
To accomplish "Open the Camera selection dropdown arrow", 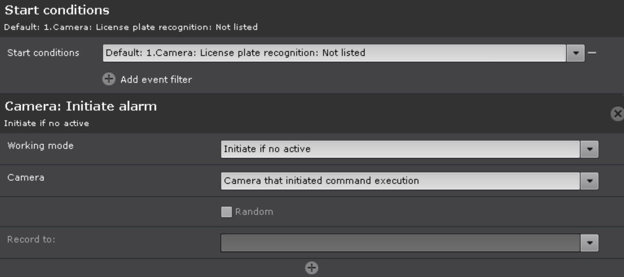I will click(589, 181).
